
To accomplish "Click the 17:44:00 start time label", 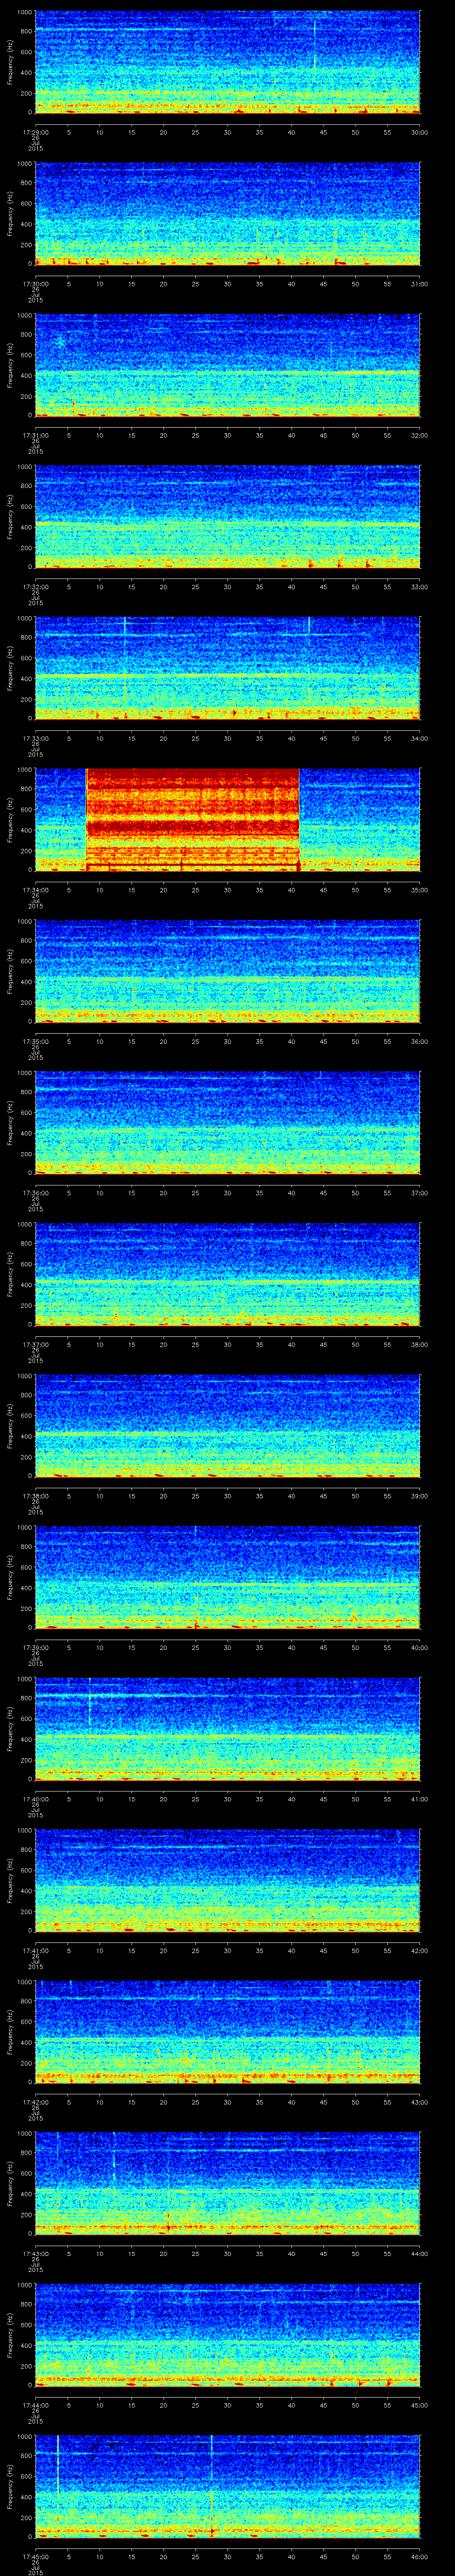I will tap(35, 2404).
